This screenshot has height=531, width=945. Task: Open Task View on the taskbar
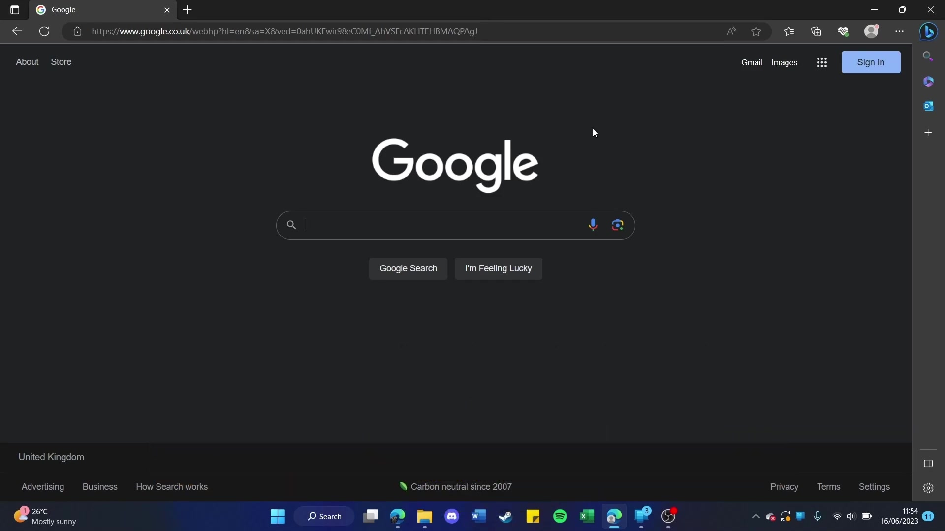[371, 516]
